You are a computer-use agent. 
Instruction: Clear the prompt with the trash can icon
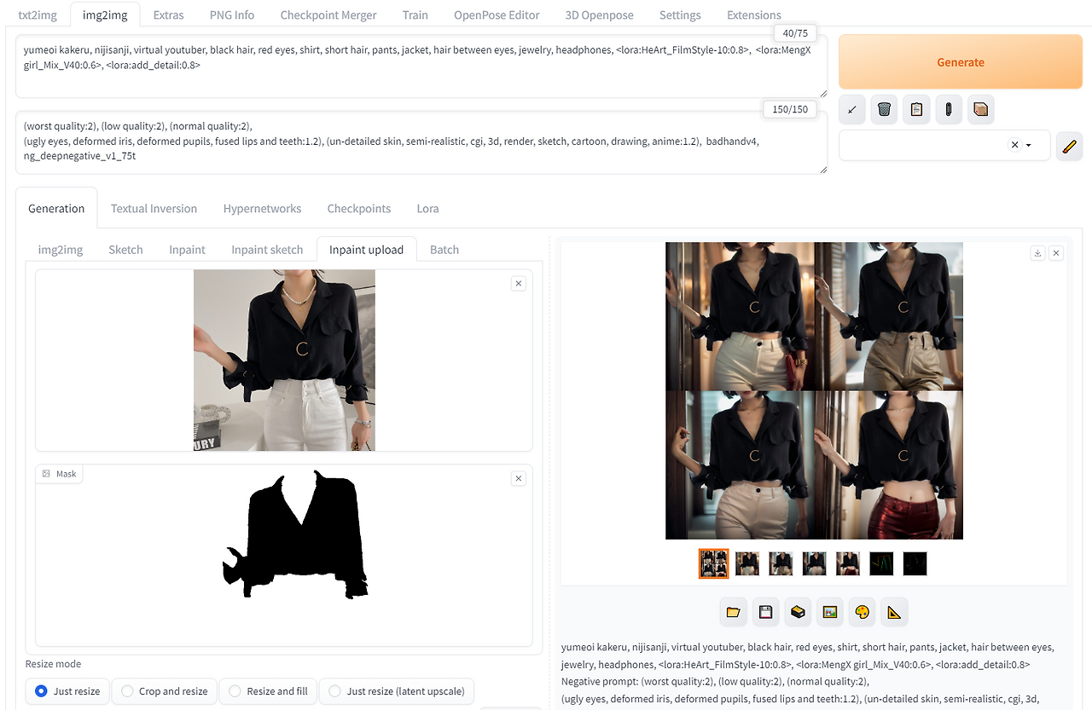tap(885, 109)
